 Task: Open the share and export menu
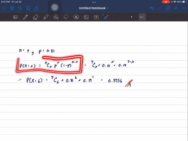tap(36, 8)
